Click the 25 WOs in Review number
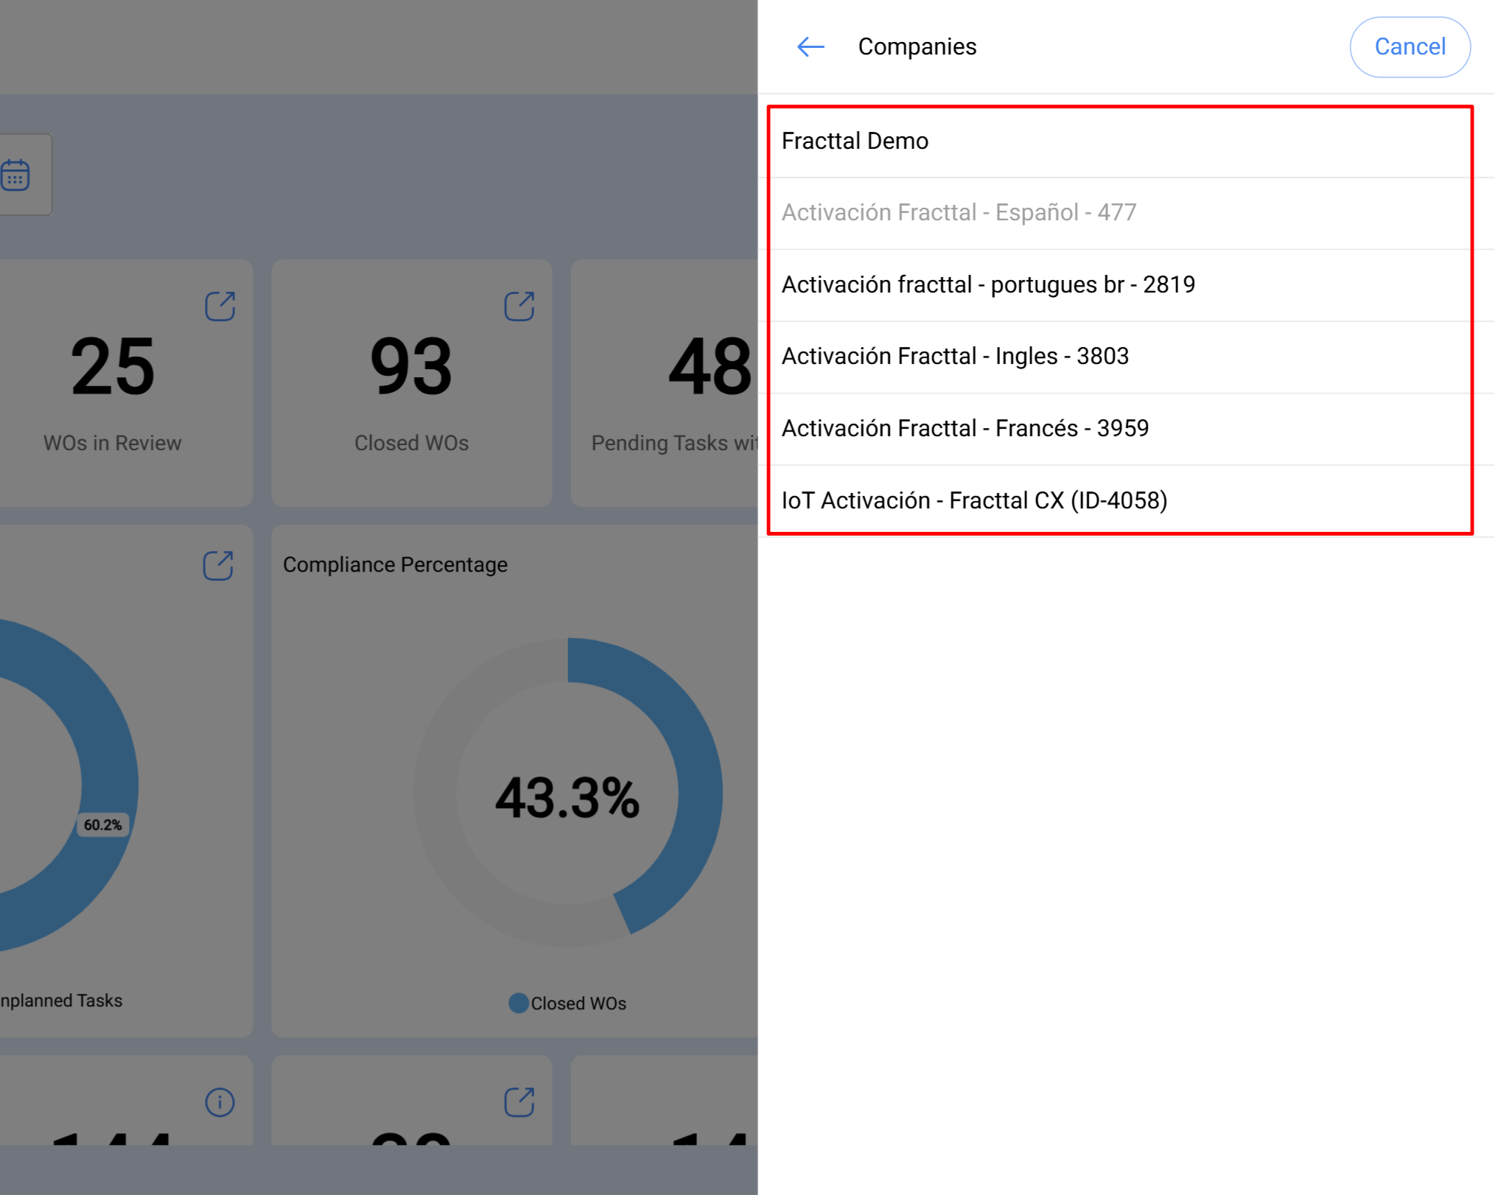The width and height of the screenshot is (1495, 1195). [x=112, y=367]
